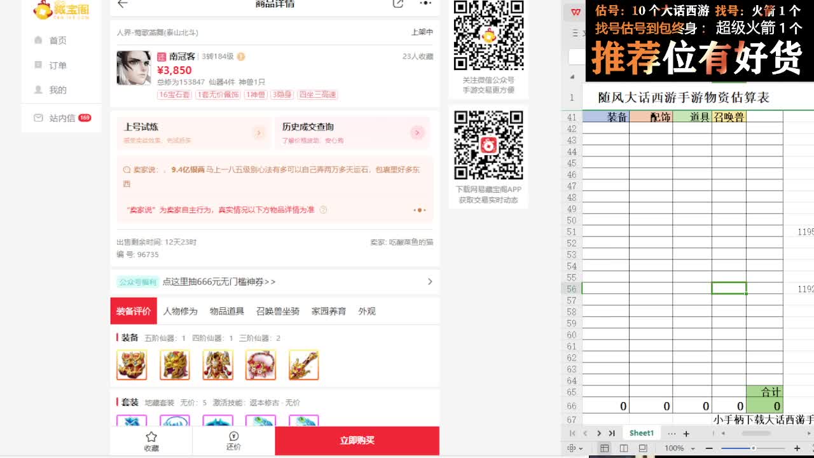The width and height of the screenshot is (814, 458).
Task: Select the Sheet1 tab
Action: 642,433
